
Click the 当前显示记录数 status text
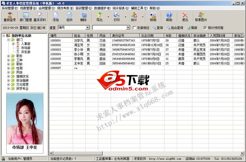(x=63, y=159)
